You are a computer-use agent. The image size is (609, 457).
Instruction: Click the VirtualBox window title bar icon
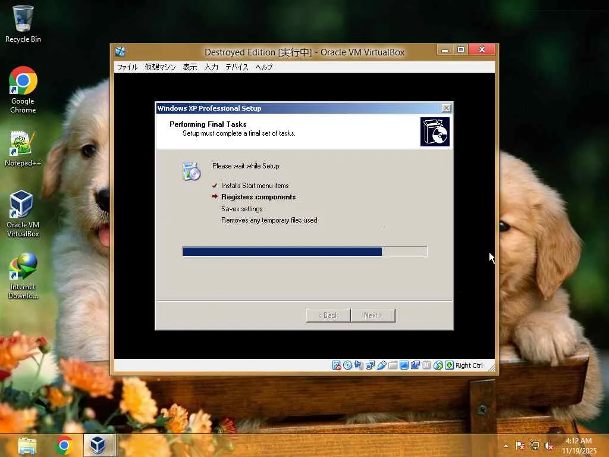pyautogui.click(x=120, y=52)
